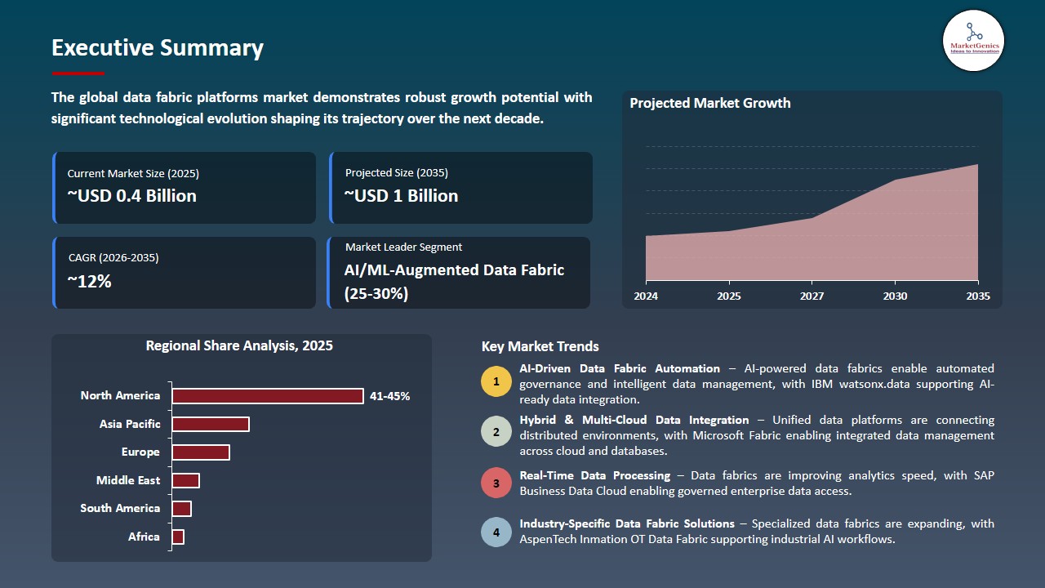This screenshot has width=1045, height=588.
Task: Click Regional Share Analysis, 2025 title
Action: [239, 345]
